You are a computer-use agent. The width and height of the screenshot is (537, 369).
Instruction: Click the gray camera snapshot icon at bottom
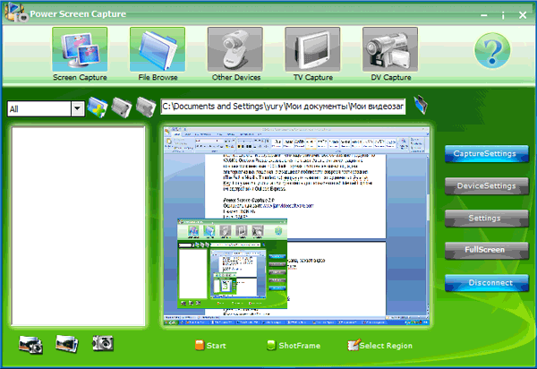click(x=103, y=343)
